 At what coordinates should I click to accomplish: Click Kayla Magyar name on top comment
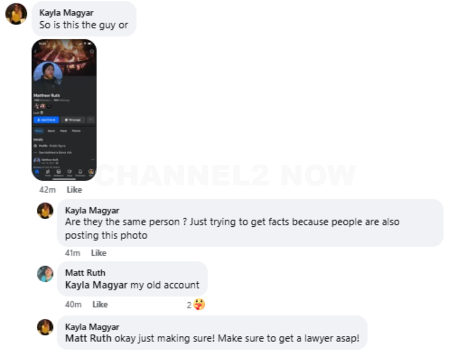tap(66, 13)
